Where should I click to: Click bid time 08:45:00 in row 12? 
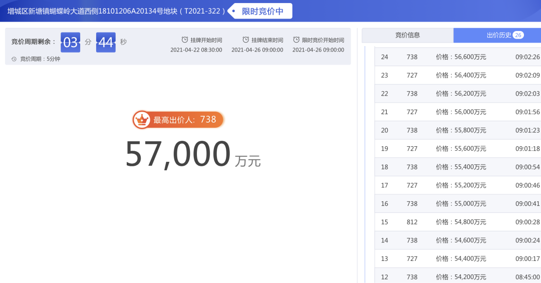[527, 277]
